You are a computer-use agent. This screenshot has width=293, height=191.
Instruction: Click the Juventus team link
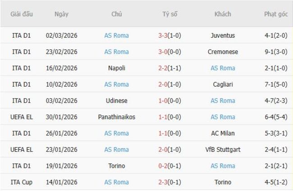pos(223,36)
